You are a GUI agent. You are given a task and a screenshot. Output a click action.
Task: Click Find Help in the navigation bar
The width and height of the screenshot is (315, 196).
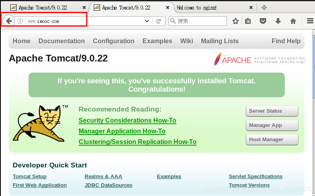point(286,41)
